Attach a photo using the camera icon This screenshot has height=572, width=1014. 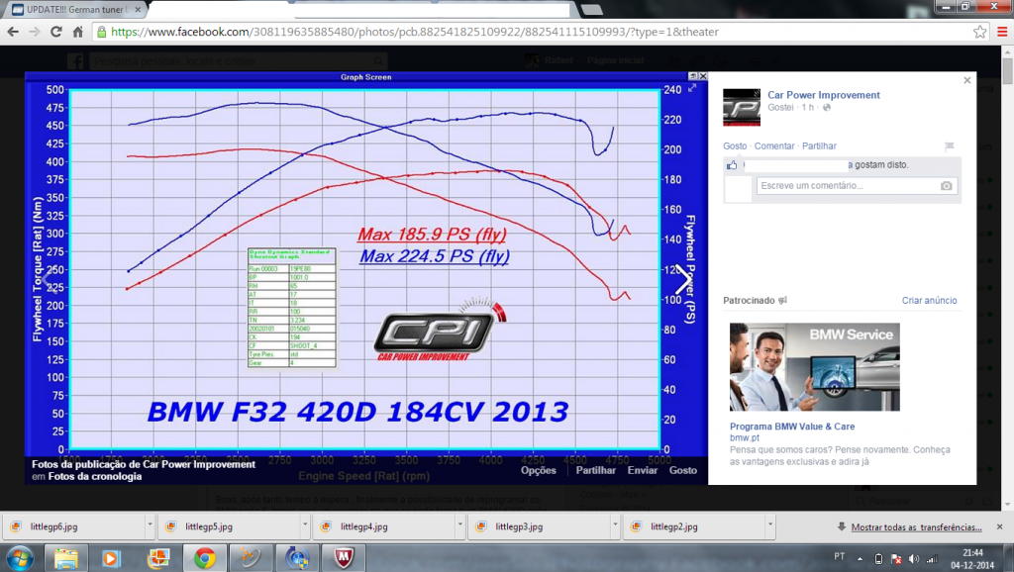(946, 185)
